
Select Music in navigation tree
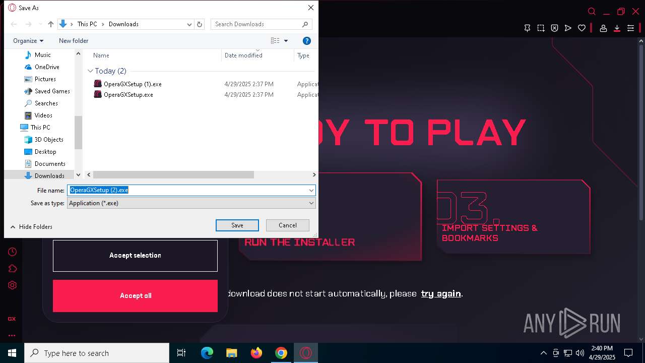[x=43, y=55]
